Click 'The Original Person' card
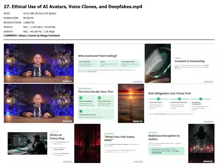This screenshot has height=167, width=218. (x=130, y=64)
